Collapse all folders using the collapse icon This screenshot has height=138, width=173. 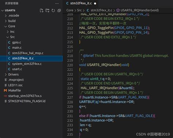59,11
